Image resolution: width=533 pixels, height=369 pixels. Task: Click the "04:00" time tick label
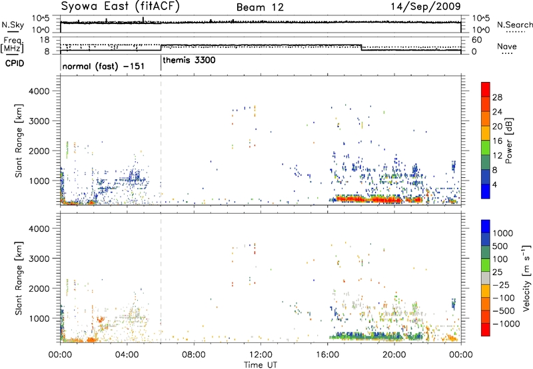tap(127, 355)
